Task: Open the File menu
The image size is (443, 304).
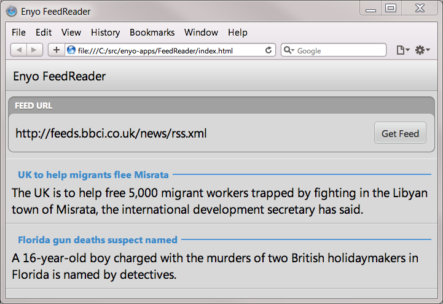Action: (x=18, y=33)
